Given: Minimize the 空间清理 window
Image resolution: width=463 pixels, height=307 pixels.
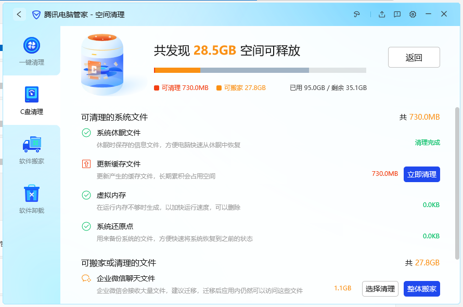Looking at the screenshot, I should 428,14.
